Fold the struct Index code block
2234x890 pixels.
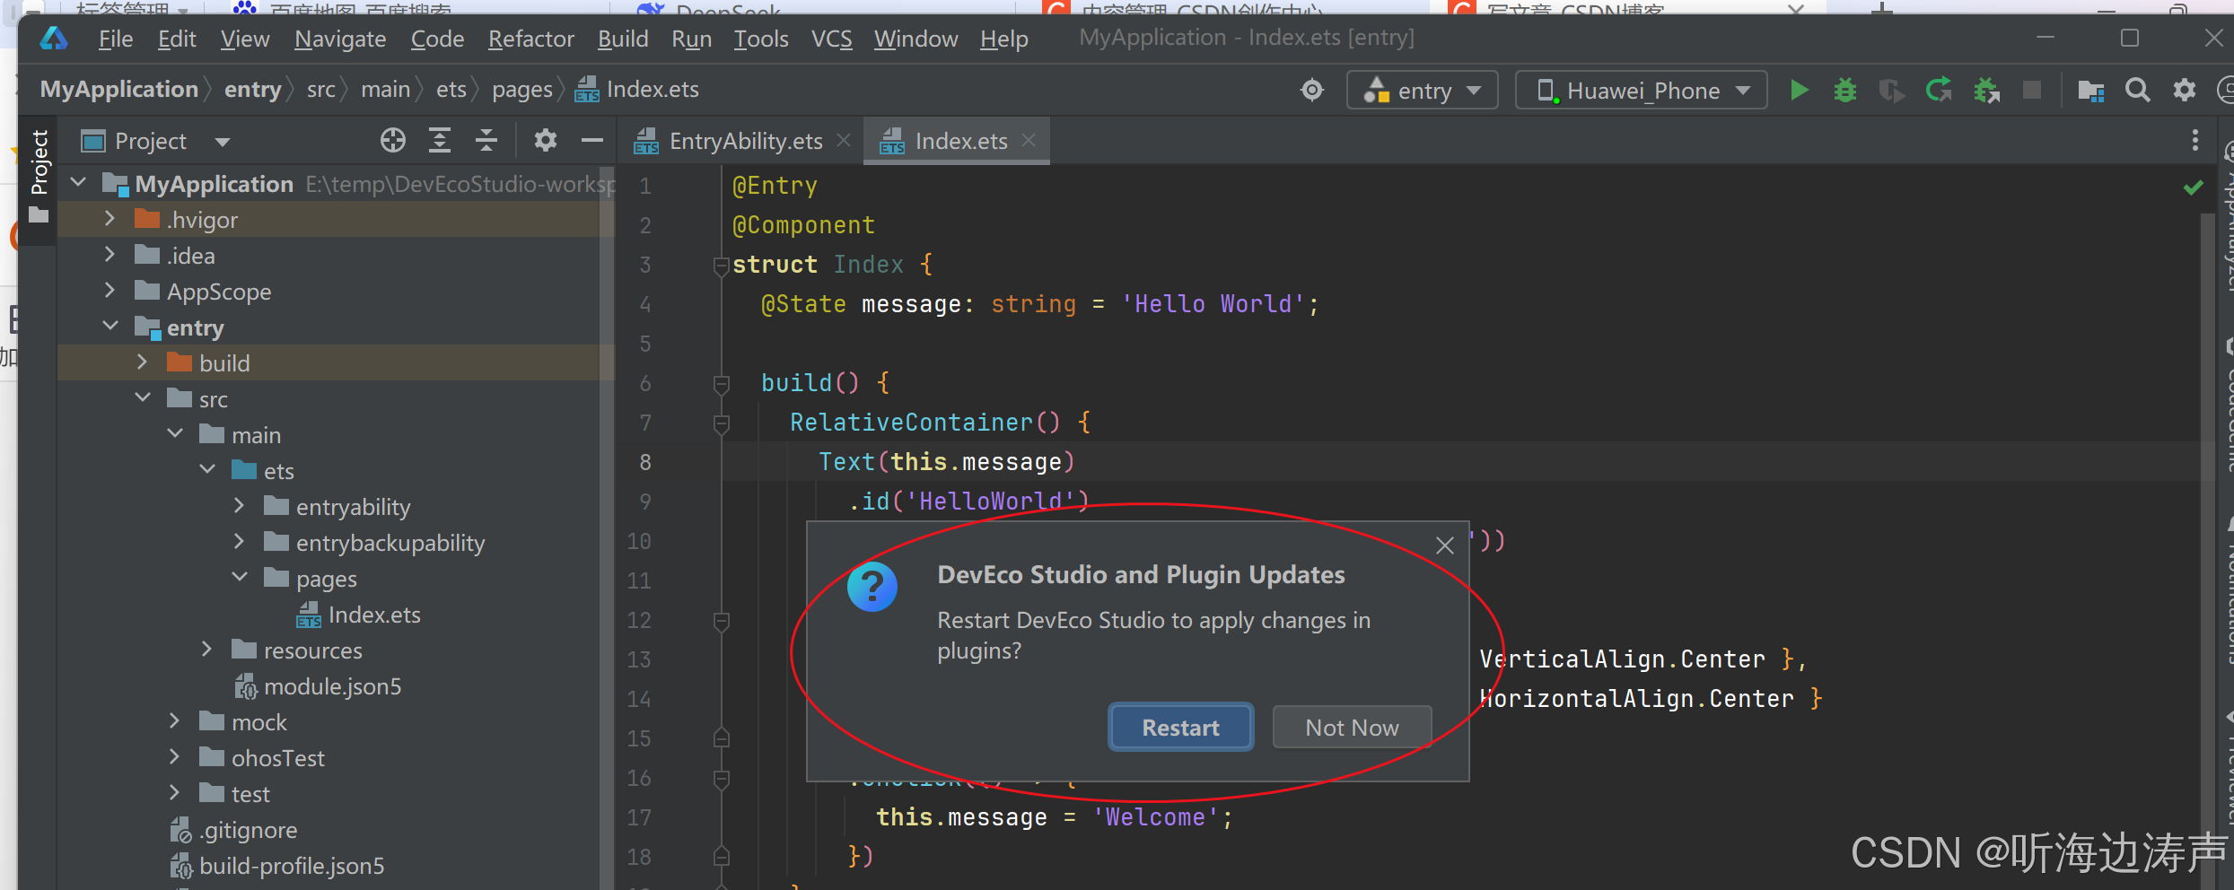coord(721,265)
